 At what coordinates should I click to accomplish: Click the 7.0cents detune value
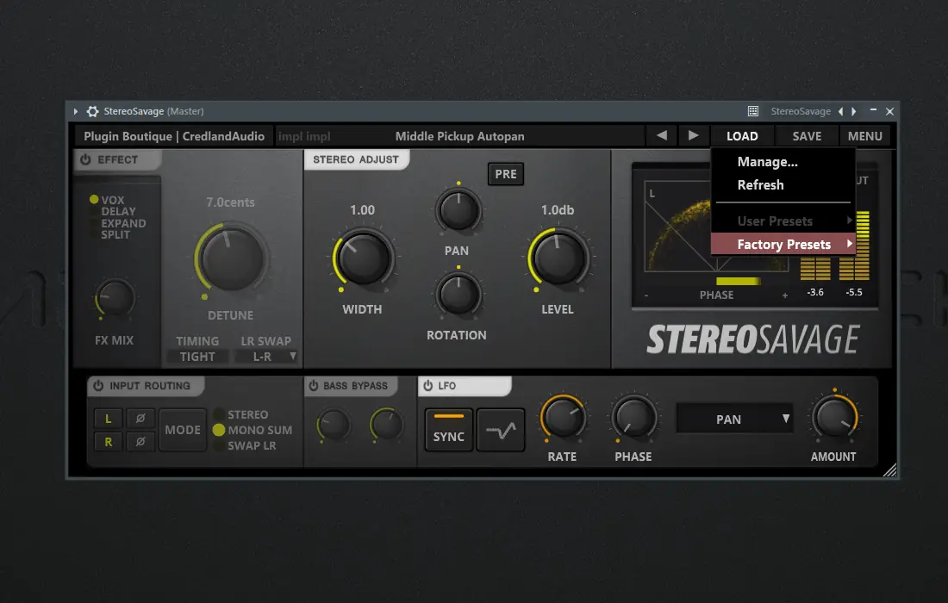click(x=230, y=202)
